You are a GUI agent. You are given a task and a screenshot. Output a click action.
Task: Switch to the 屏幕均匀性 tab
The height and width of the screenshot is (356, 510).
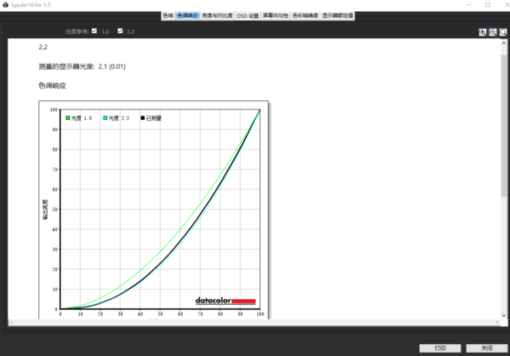[275, 15]
